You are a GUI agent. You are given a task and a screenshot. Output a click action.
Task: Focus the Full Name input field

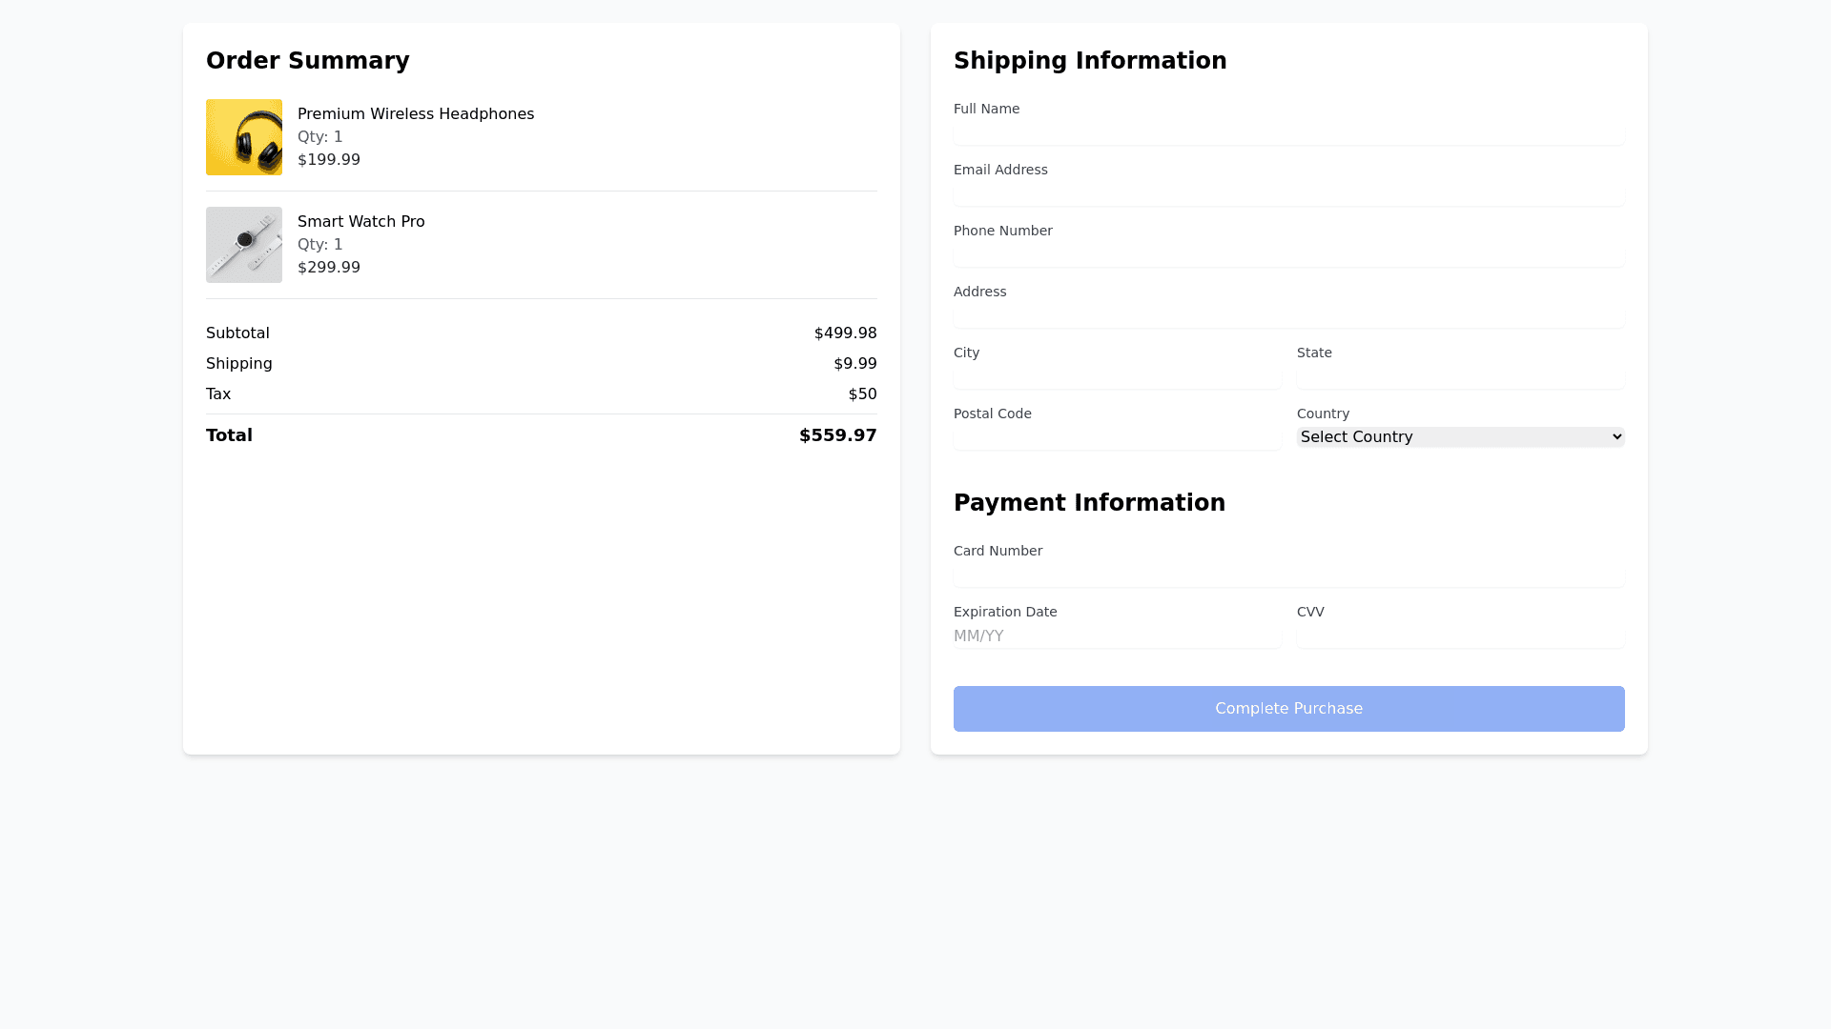tap(1288, 133)
